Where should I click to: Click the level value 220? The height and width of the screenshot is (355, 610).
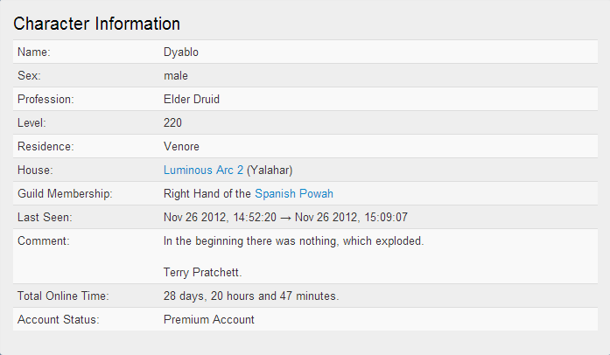(x=172, y=123)
